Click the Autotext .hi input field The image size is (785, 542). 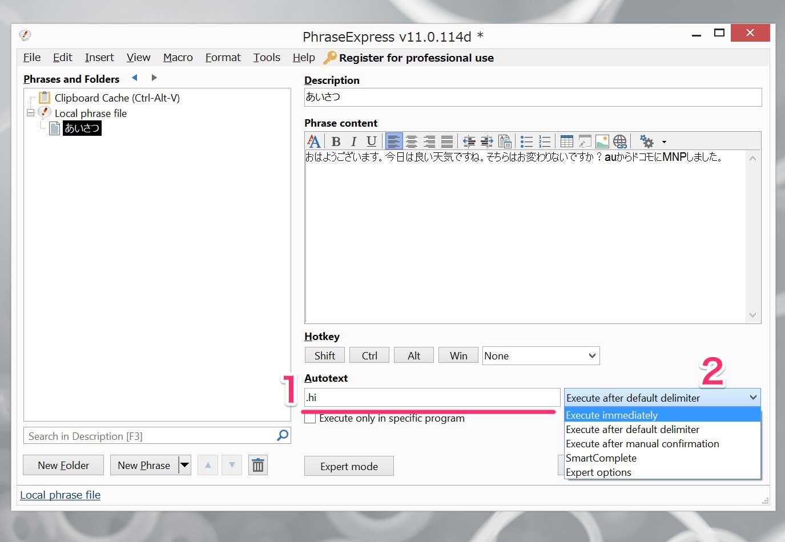coord(432,397)
